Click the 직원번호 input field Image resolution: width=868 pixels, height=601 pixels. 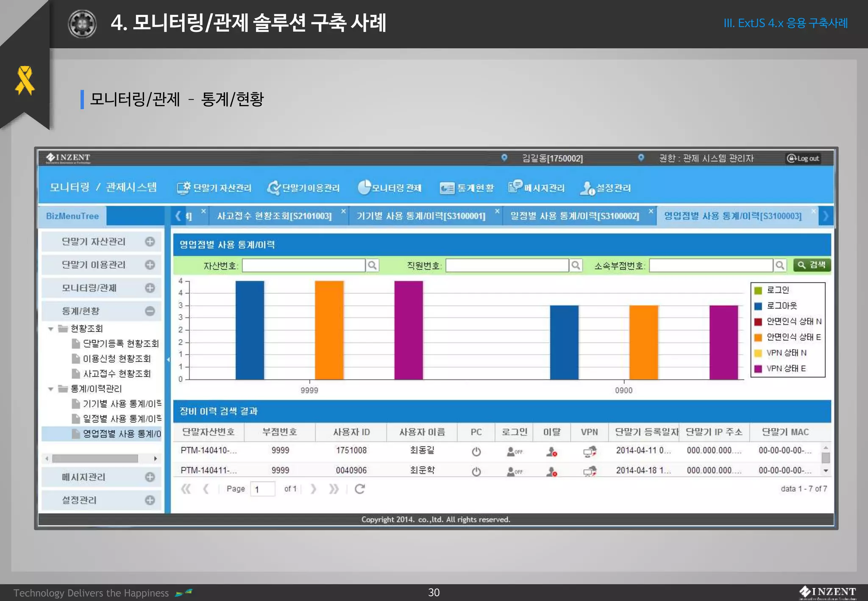pos(507,266)
